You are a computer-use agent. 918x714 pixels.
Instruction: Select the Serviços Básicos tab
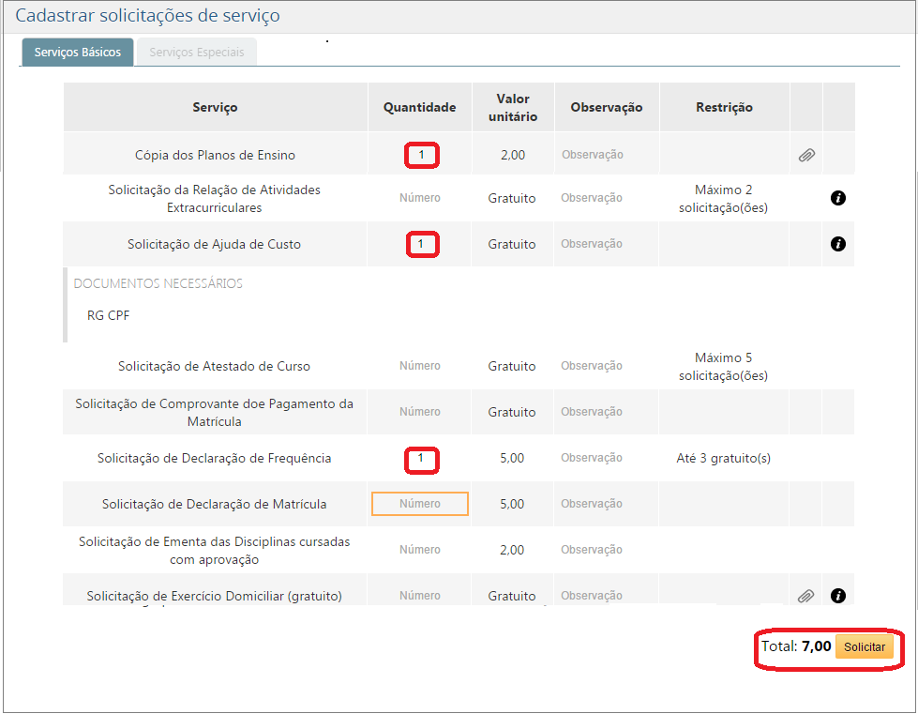click(x=78, y=53)
